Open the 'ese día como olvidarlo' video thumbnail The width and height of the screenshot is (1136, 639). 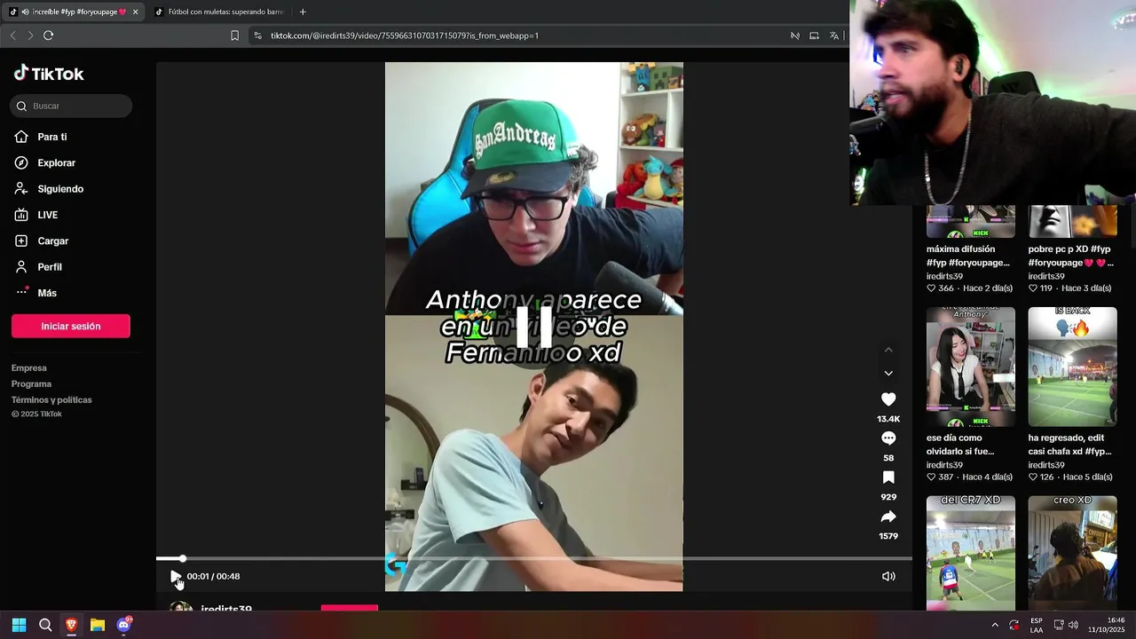971,367
